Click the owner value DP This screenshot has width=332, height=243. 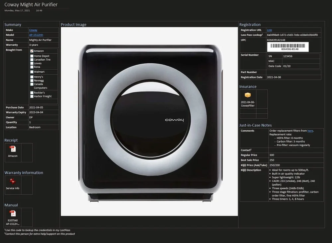click(x=31, y=117)
